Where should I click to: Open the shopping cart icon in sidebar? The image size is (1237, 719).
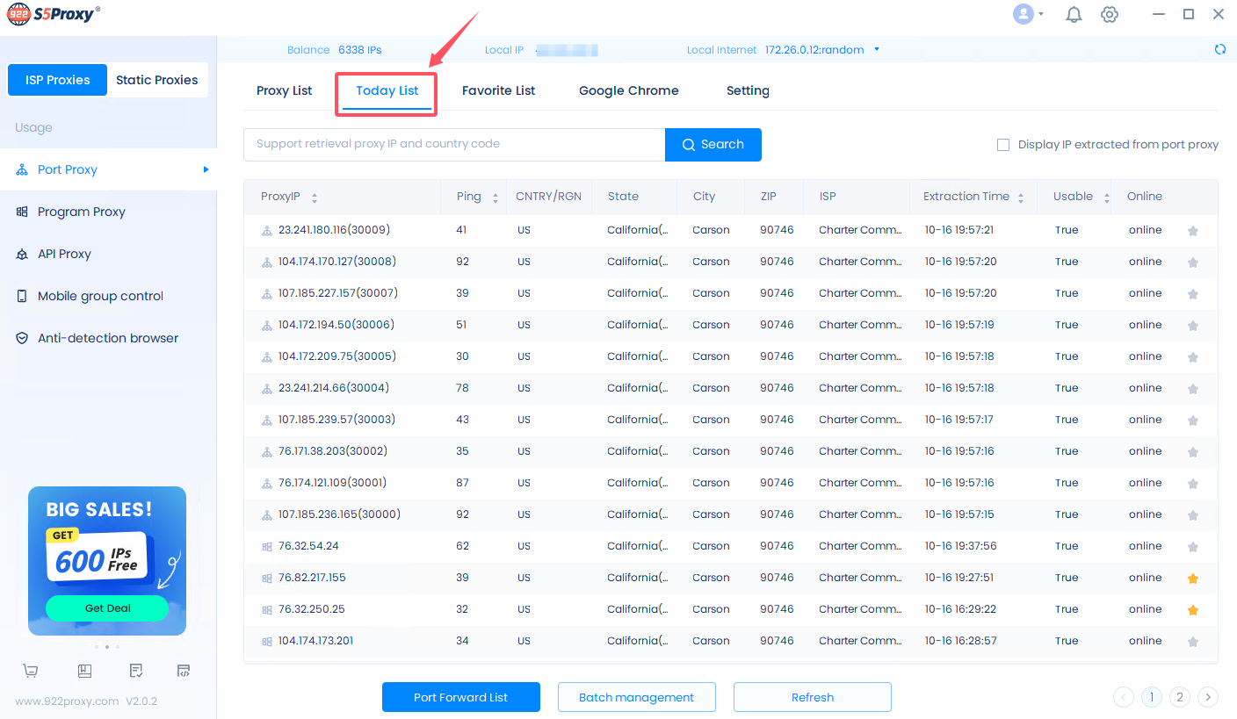point(31,671)
